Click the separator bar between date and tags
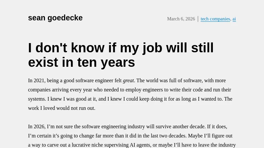The width and height of the screenshot is (264, 148). 198,19
